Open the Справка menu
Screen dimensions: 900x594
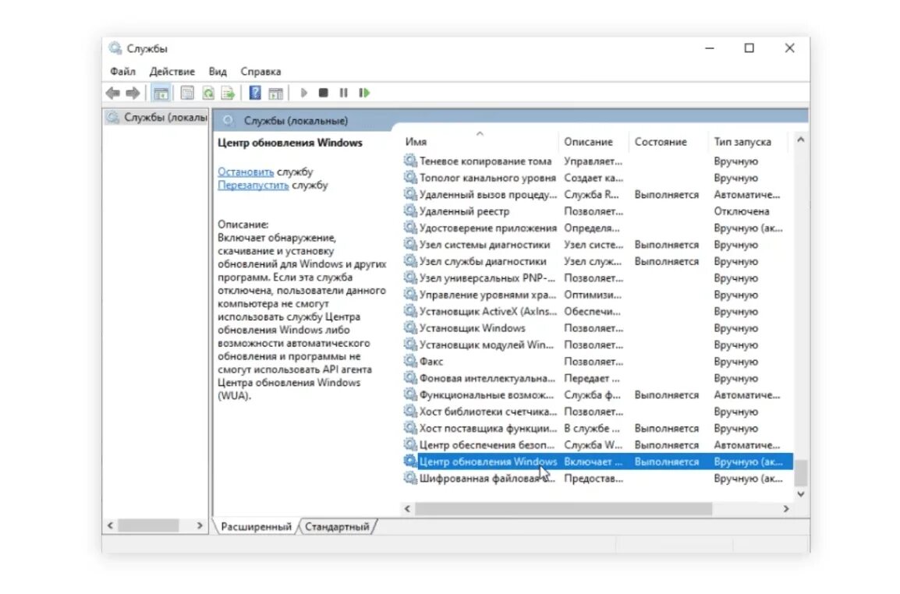pos(260,72)
